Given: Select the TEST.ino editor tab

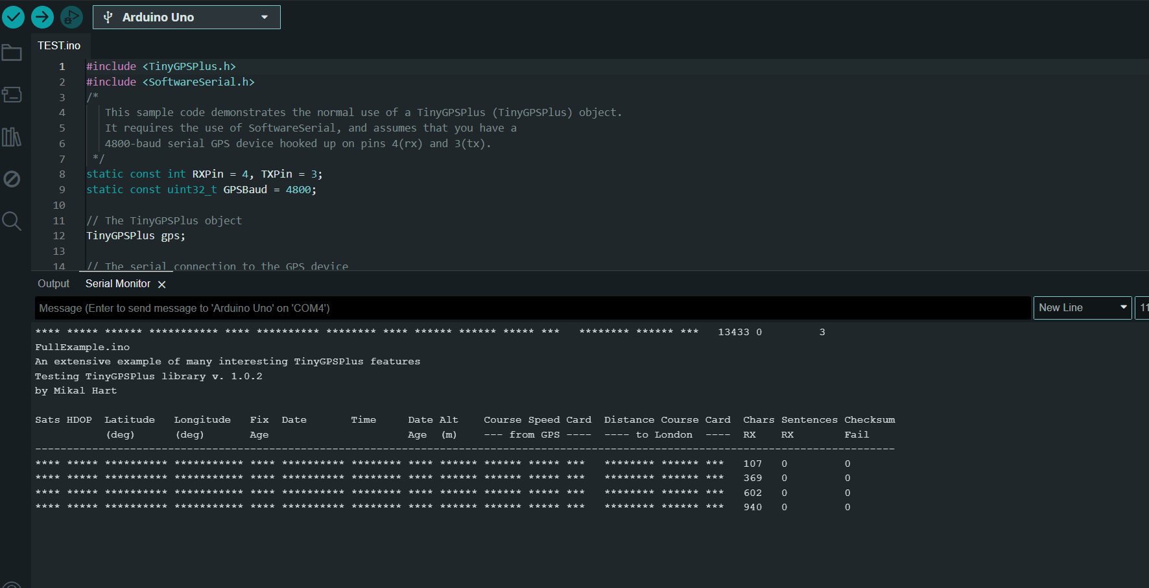Looking at the screenshot, I should click(59, 45).
